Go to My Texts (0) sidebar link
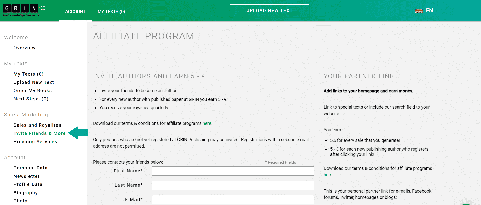481x205 pixels. coord(28,74)
